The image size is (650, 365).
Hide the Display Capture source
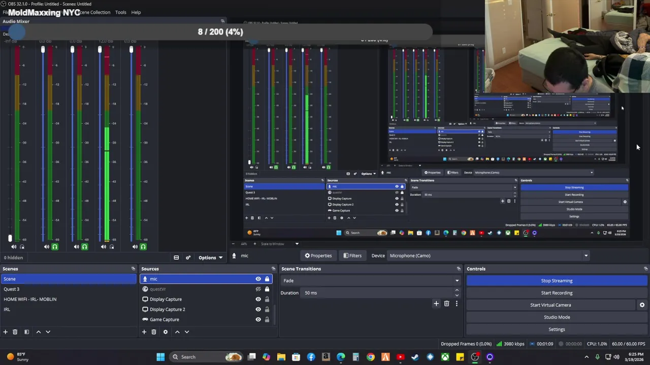[258, 299]
